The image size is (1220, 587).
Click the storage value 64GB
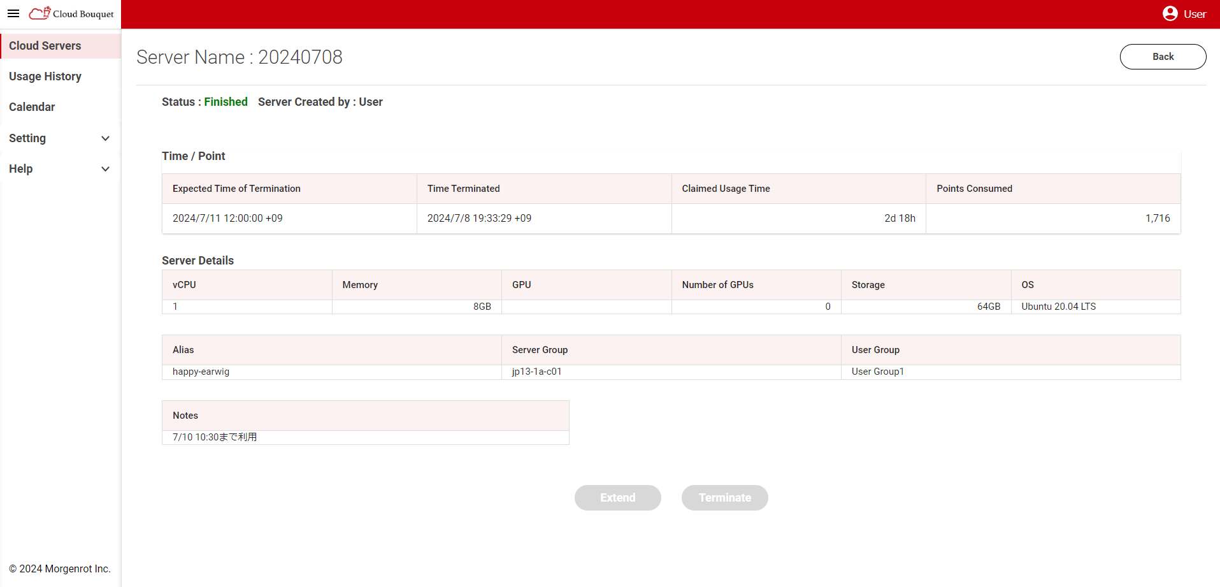point(989,307)
